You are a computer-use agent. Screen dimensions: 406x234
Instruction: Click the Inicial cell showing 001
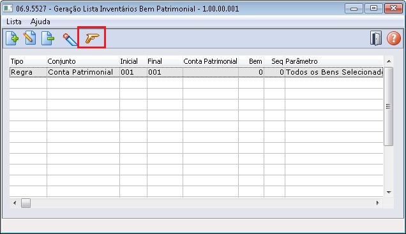point(133,72)
